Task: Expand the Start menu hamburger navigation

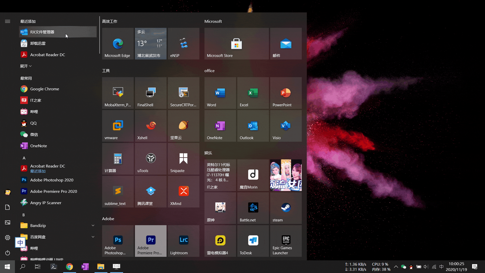Action: pos(8,21)
